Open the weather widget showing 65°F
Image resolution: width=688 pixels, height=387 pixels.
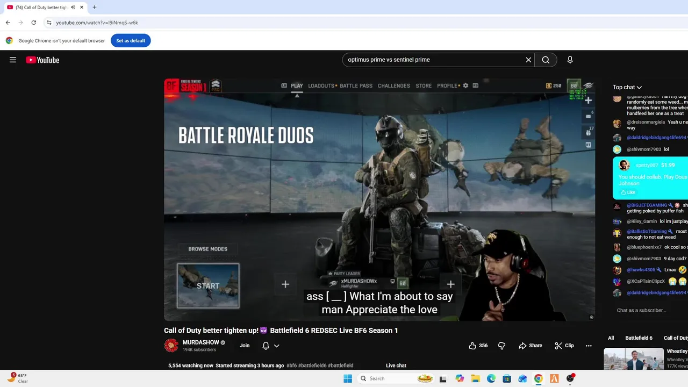[18, 378]
